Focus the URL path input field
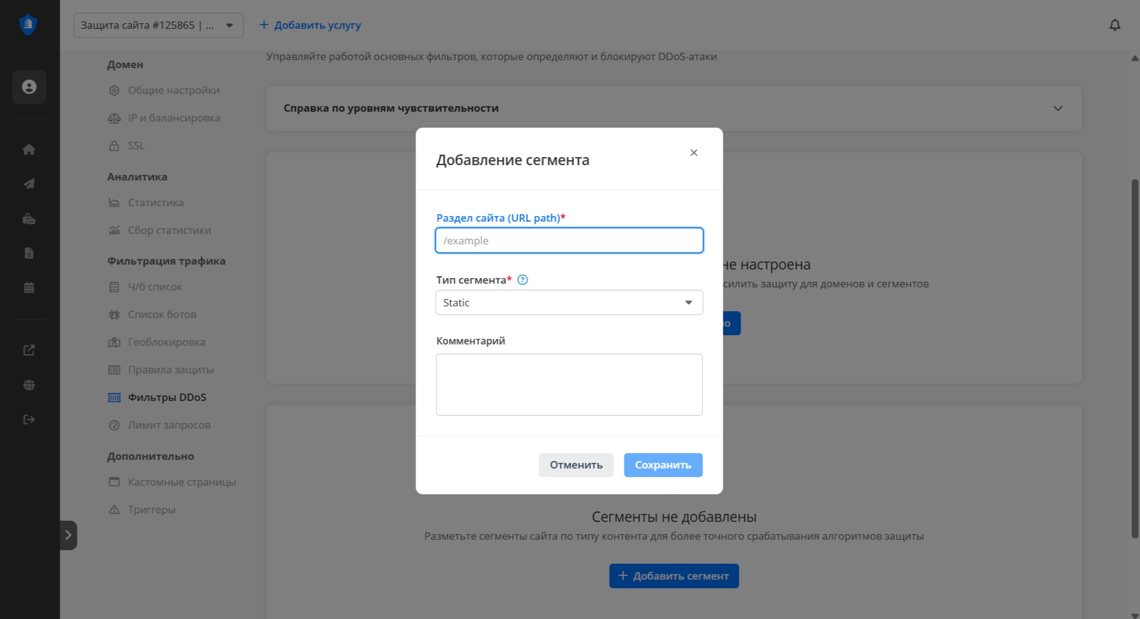 click(568, 241)
